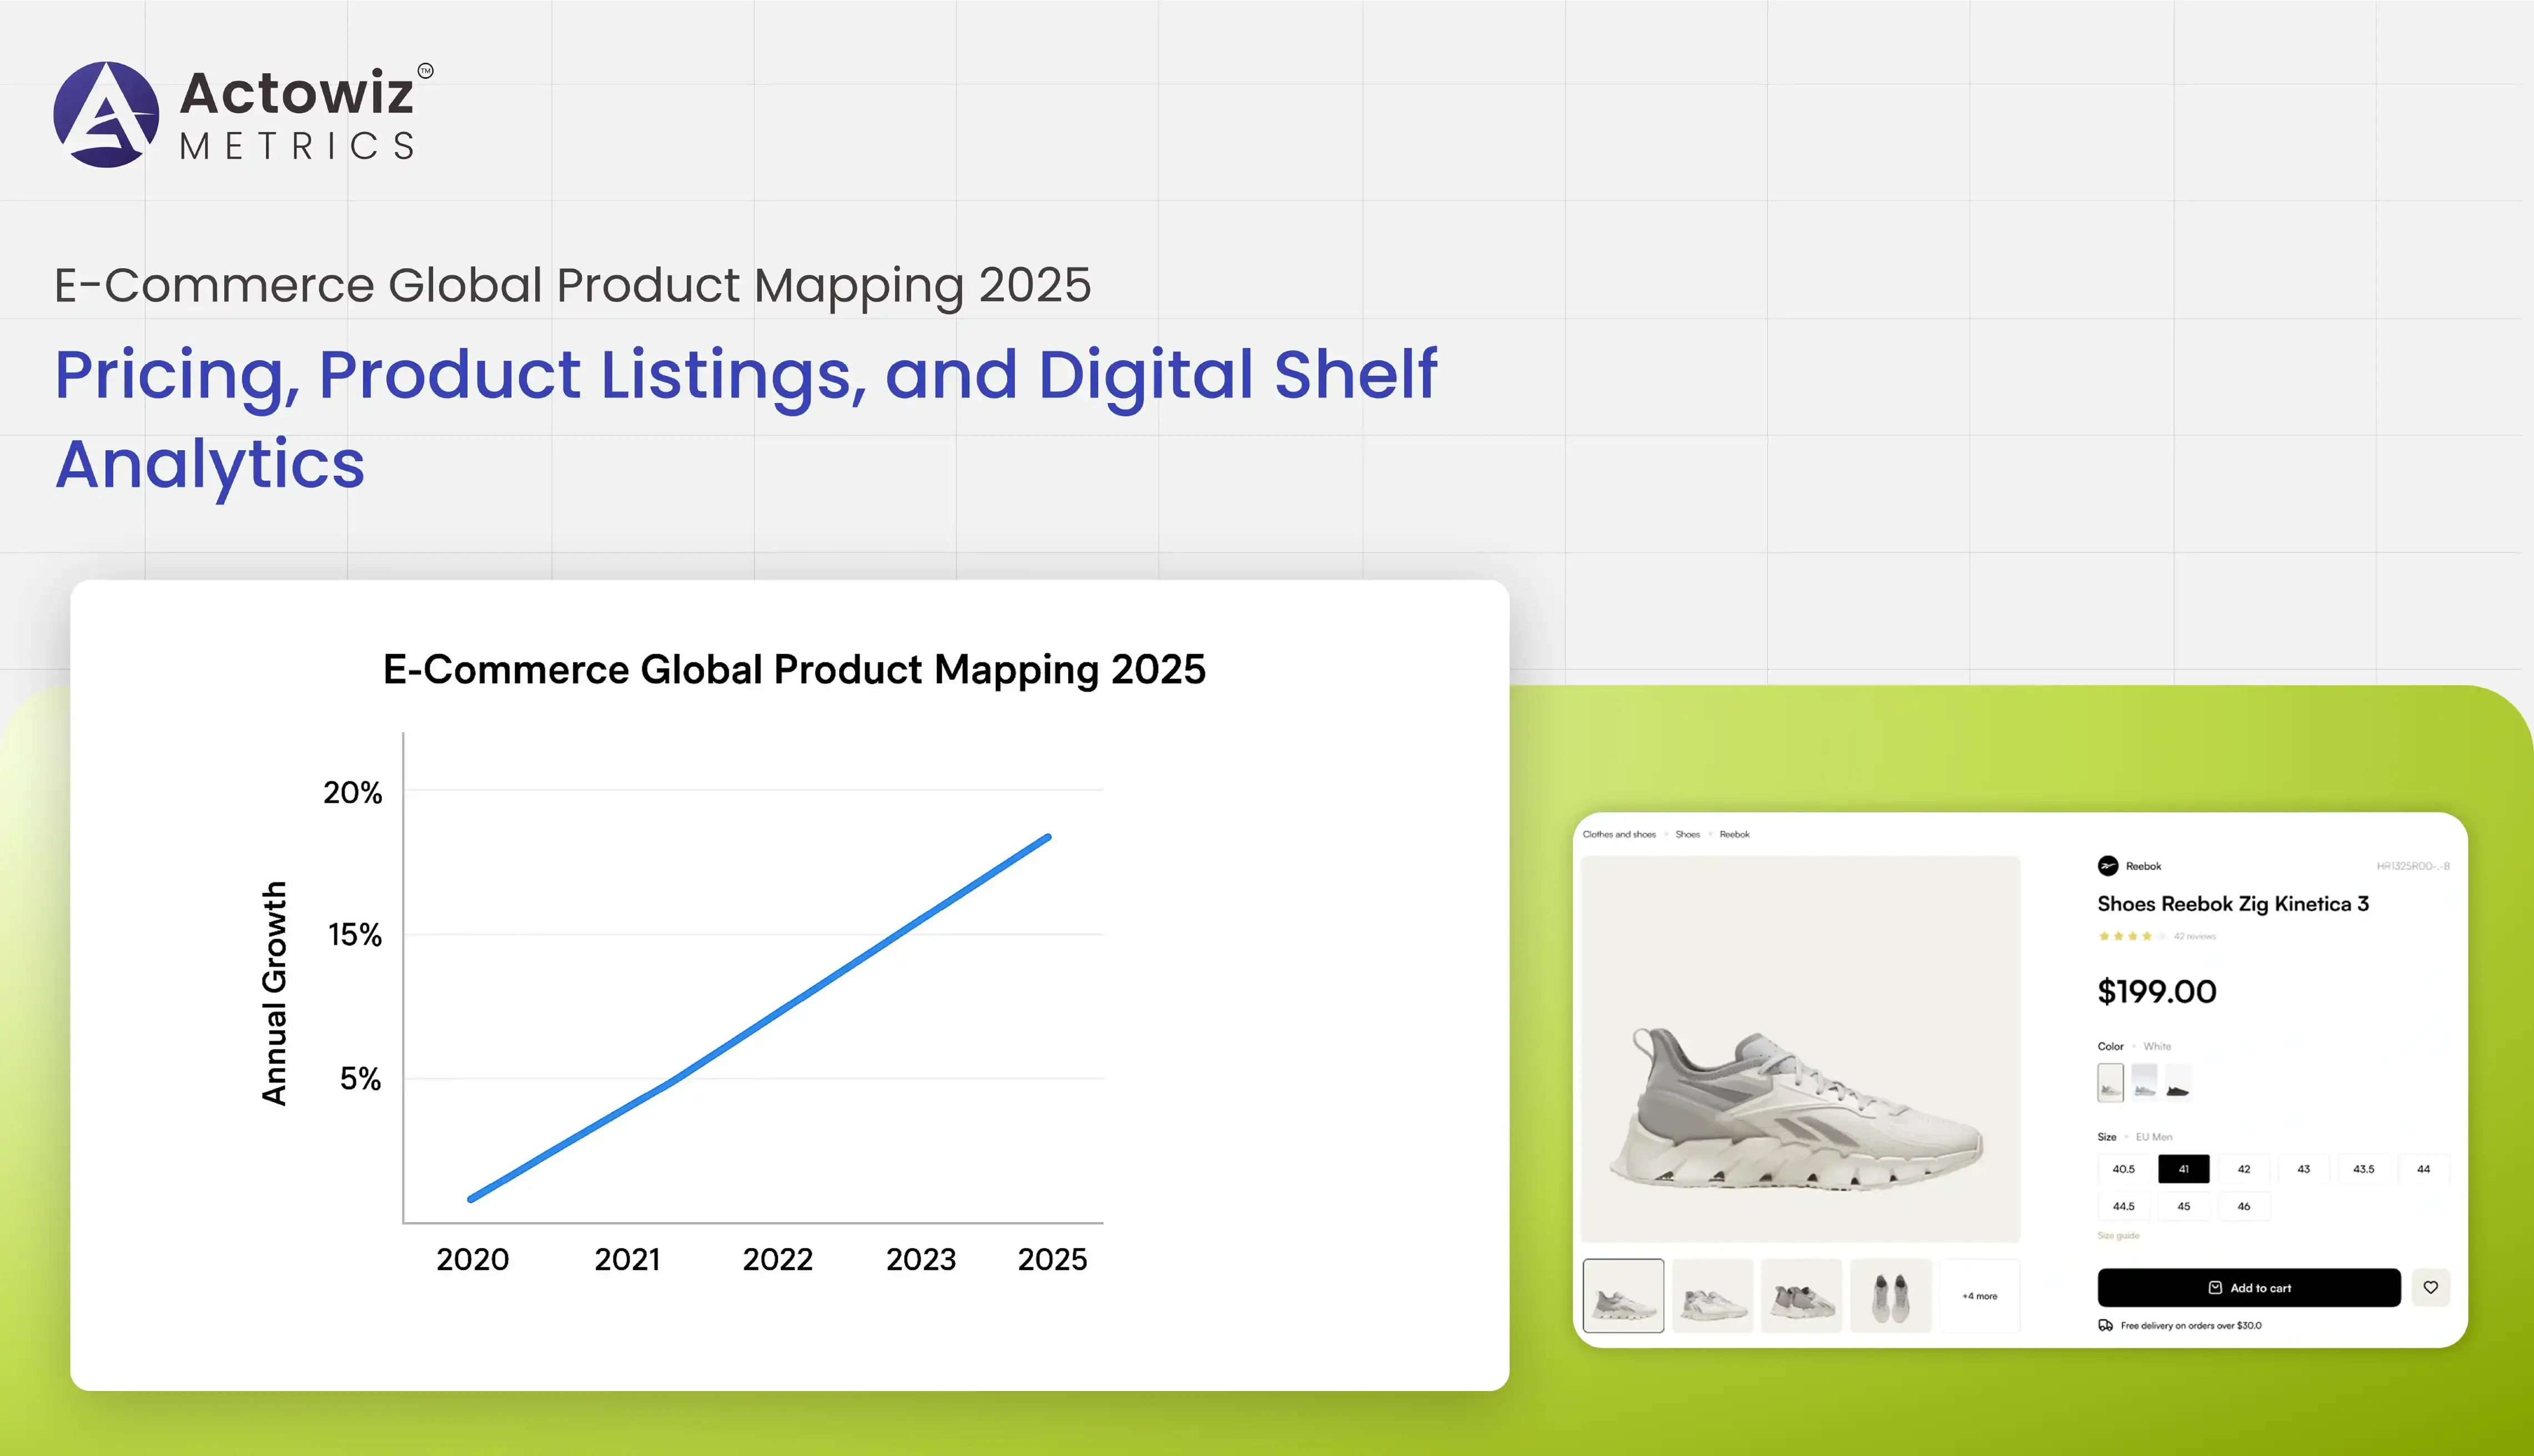
Task: Expand the +4 more images tile
Action: pos(1979,1296)
